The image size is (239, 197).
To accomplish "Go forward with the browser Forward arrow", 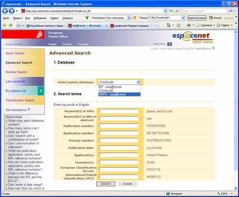I will pos(12,11).
